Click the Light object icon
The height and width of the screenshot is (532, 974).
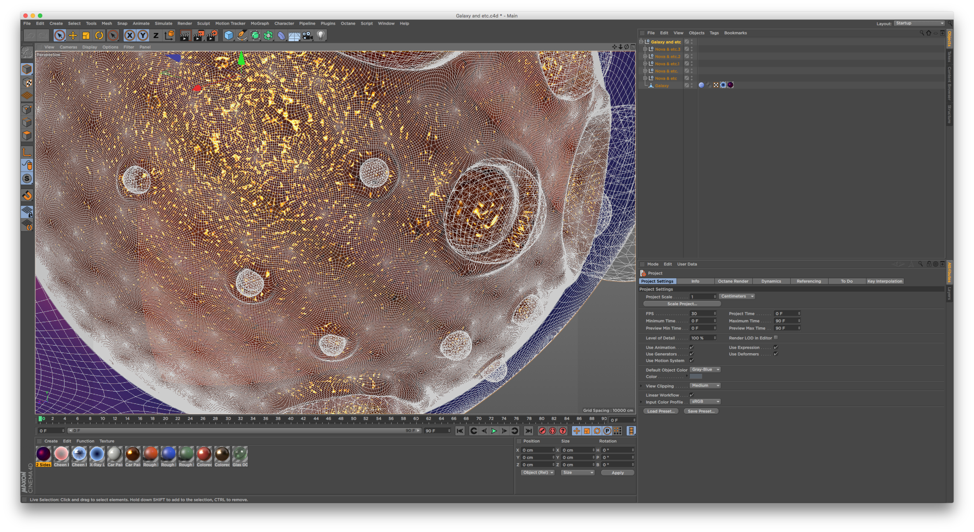(x=321, y=35)
